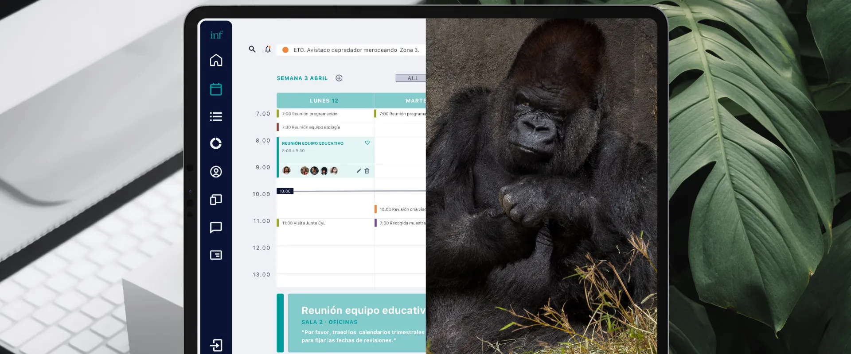The image size is (851, 354).
Task: Open the user profile sidebar icon
Action: (216, 172)
